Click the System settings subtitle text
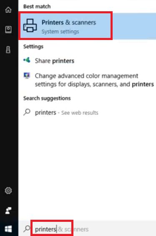The width and height of the screenshot is (156, 236). click(x=60, y=32)
